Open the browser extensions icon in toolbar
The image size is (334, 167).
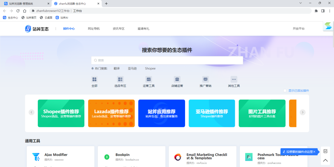click(x=316, y=11)
